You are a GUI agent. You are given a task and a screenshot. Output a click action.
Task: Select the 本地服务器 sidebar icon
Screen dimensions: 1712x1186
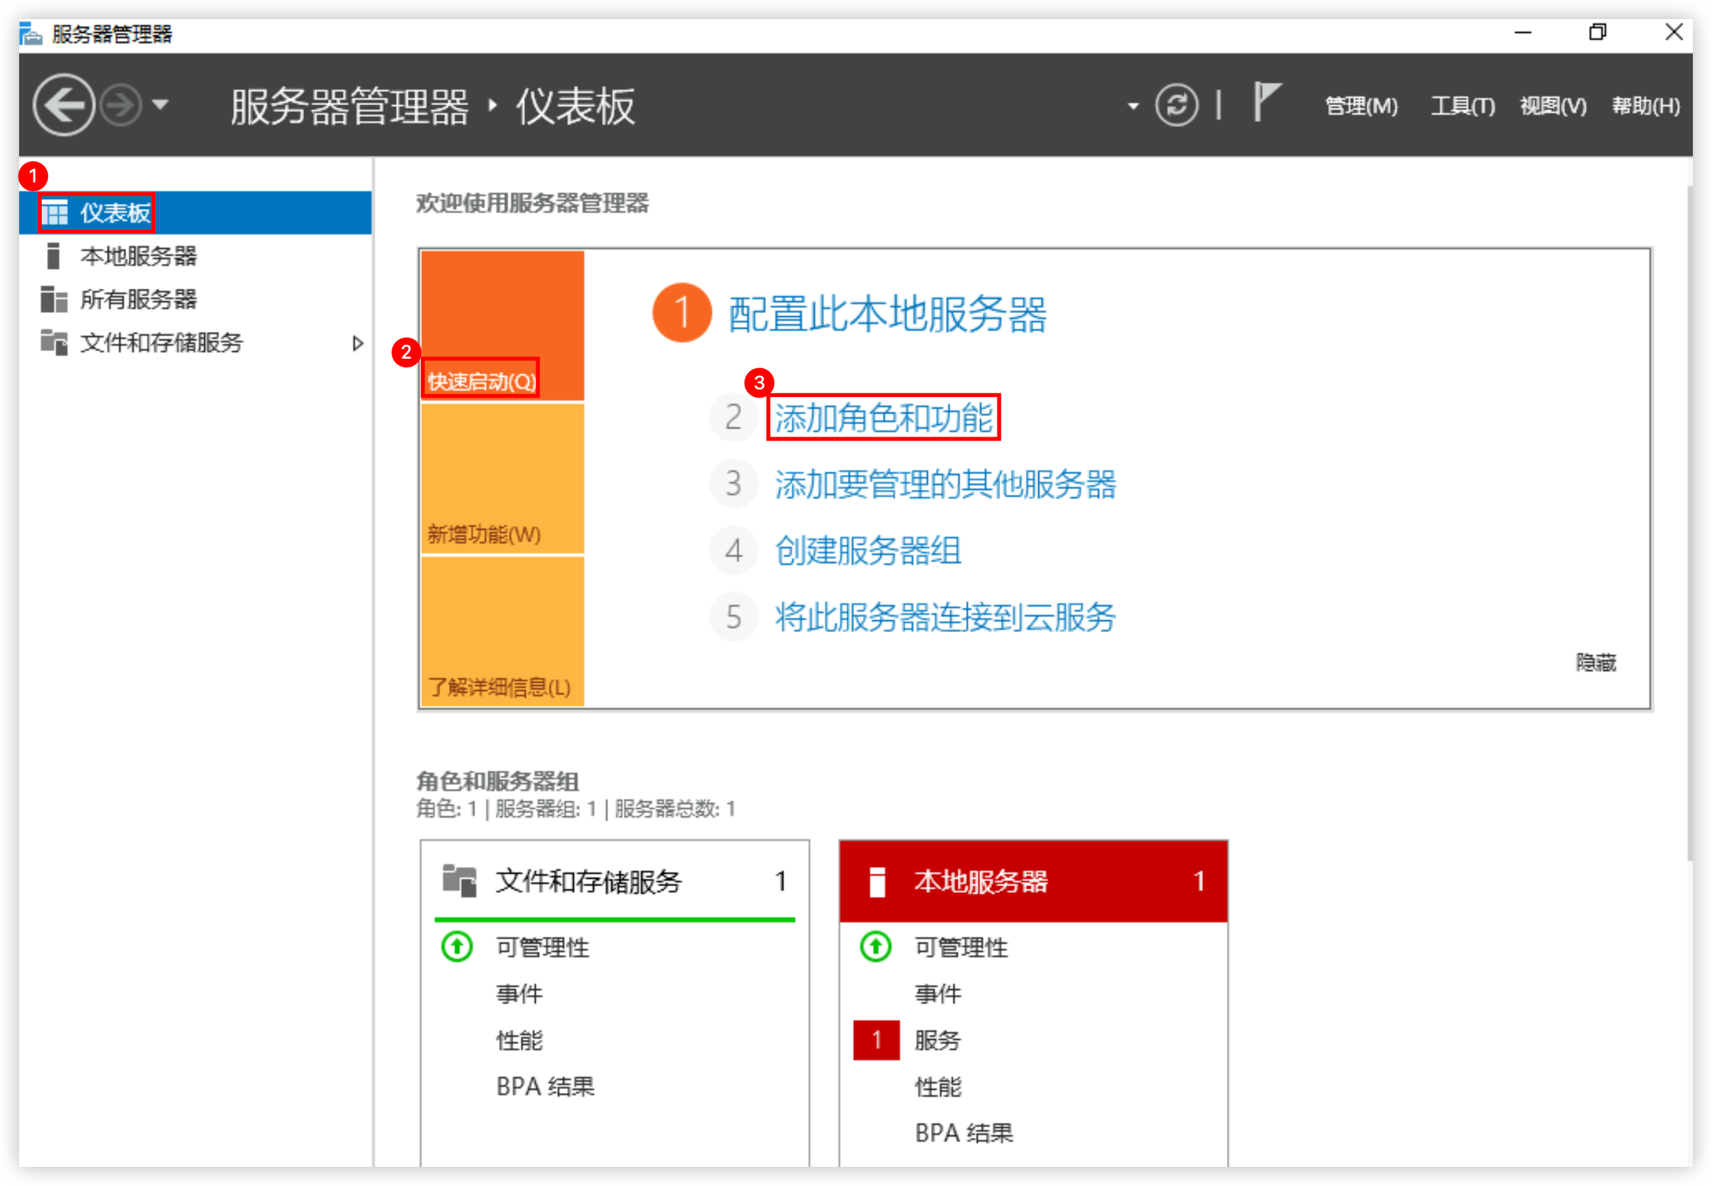click(53, 256)
